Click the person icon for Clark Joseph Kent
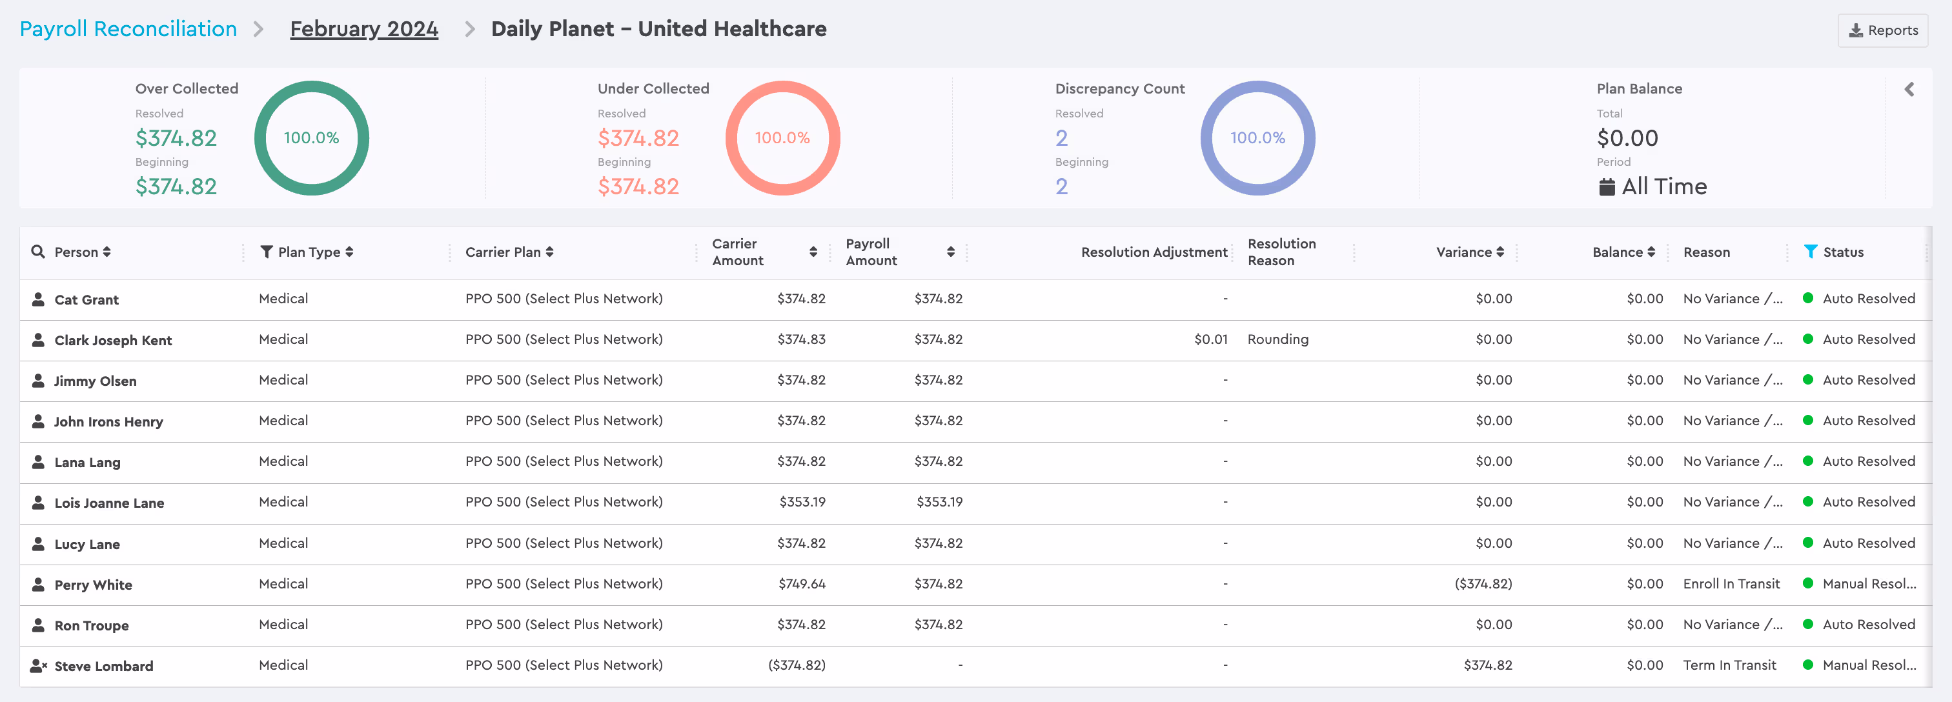Screen dimensions: 1952x702 (38, 340)
